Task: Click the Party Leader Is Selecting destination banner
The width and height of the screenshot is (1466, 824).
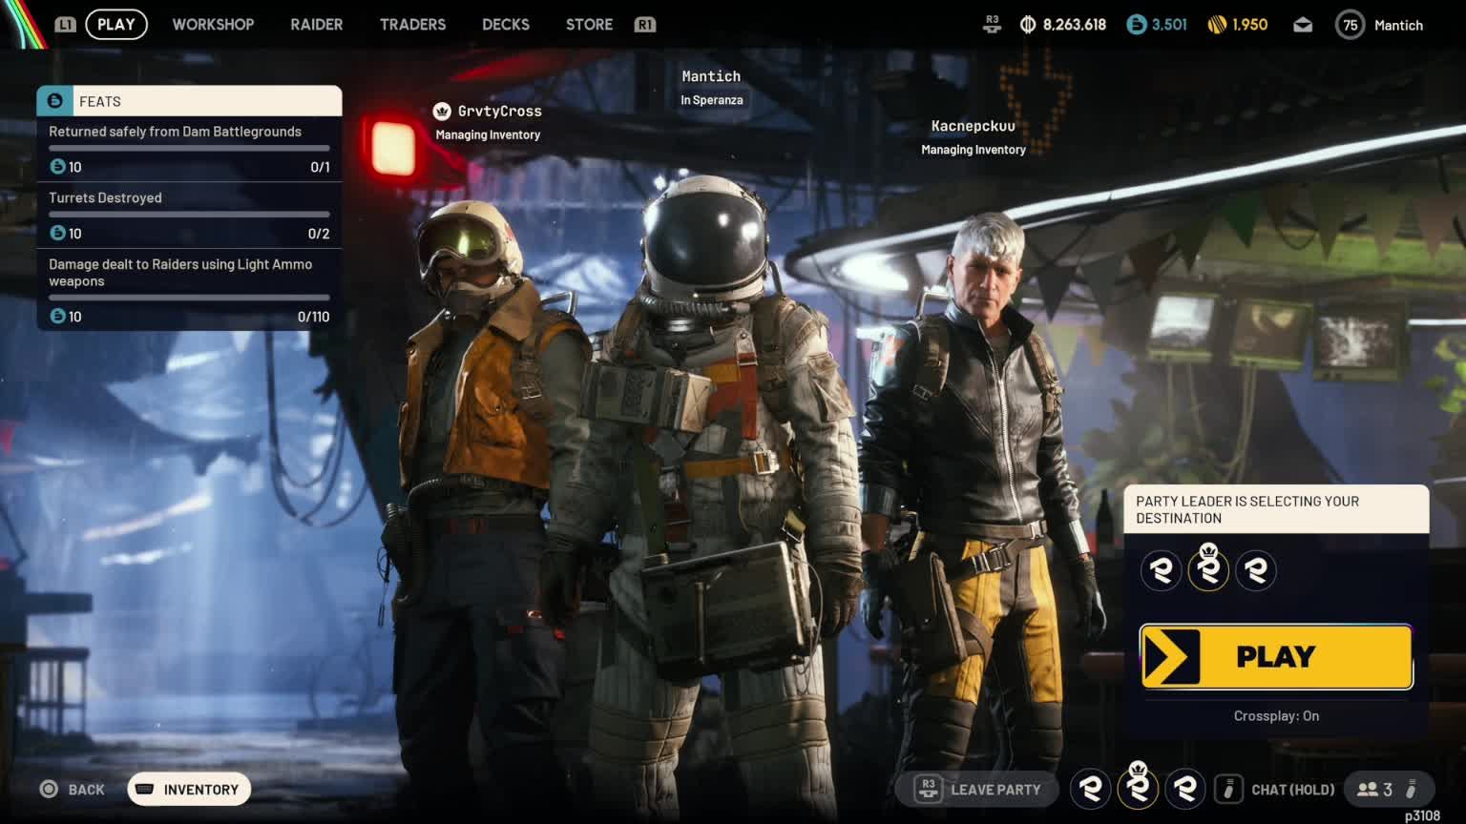Action: tap(1276, 509)
